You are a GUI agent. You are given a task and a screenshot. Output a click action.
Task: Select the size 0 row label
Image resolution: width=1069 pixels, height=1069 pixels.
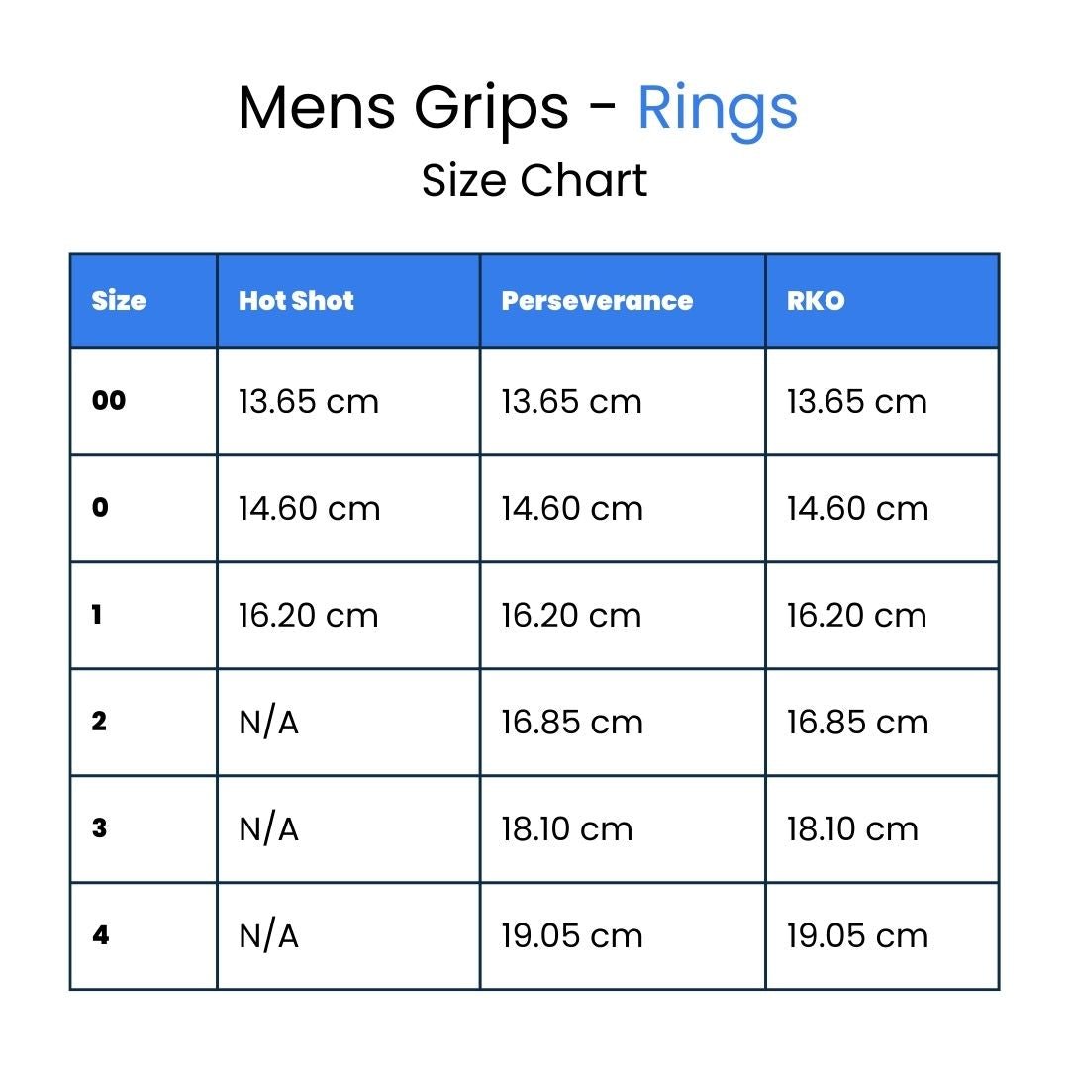tap(100, 508)
